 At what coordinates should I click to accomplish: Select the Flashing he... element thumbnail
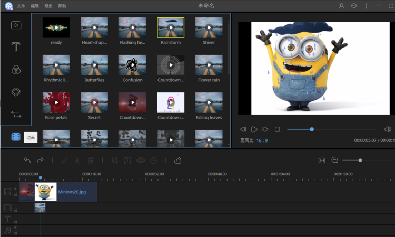click(x=133, y=27)
